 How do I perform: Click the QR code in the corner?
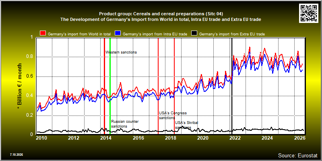[310, 13]
